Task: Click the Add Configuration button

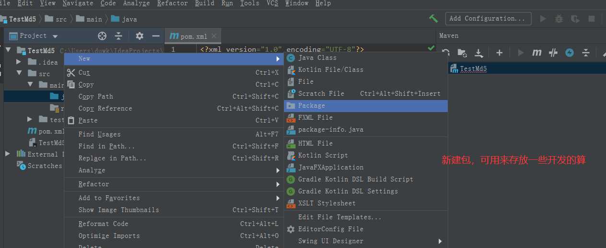Action: click(x=487, y=19)
